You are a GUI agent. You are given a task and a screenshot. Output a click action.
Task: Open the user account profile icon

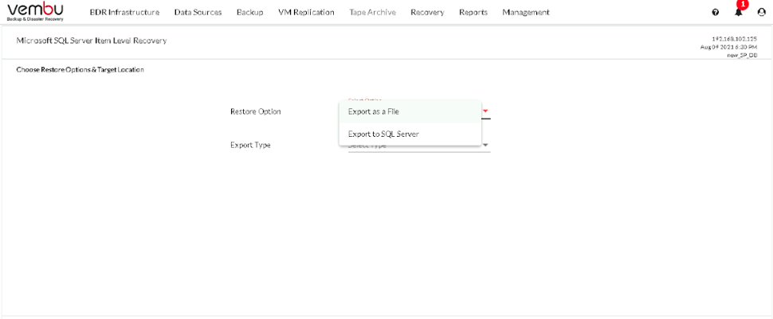(761, 12)
